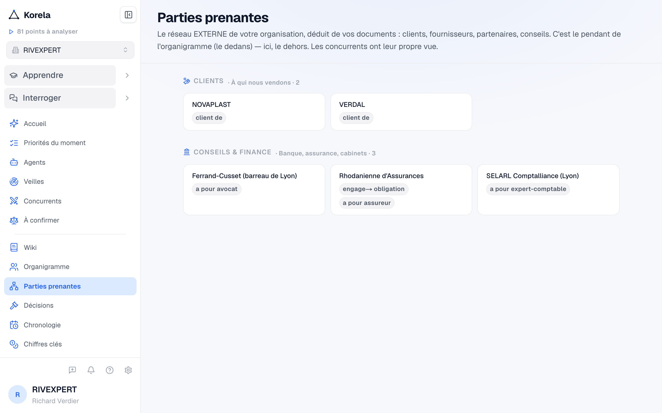The image size is (662, 413).
Task: Click the Conseils & Finance bank icon
Action: (x=186, y=152)
